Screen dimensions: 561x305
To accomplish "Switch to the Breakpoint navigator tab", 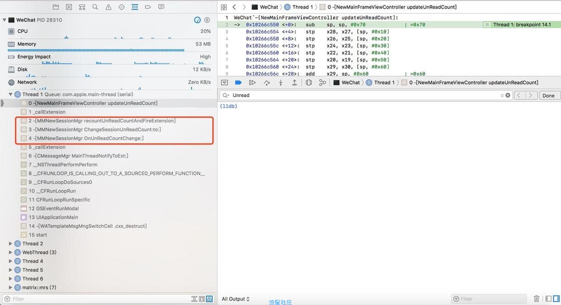I will [x=148, y=7].
